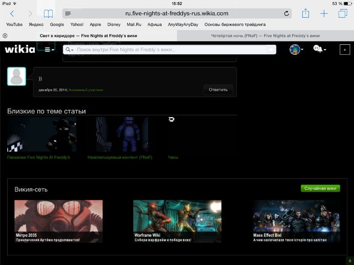The width and height of the screenshot is (354, 265).
Task: Open the Афиша bookmark
Action: pos(154,24)
